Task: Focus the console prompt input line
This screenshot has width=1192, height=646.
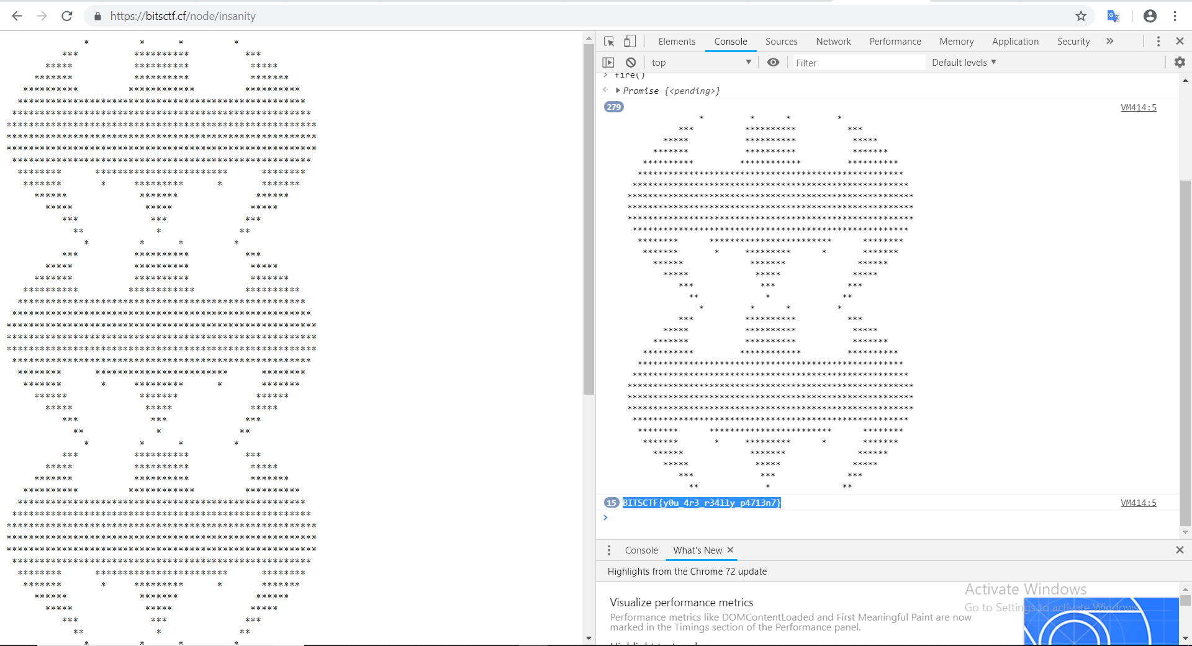Action: (x=888, y=518)
